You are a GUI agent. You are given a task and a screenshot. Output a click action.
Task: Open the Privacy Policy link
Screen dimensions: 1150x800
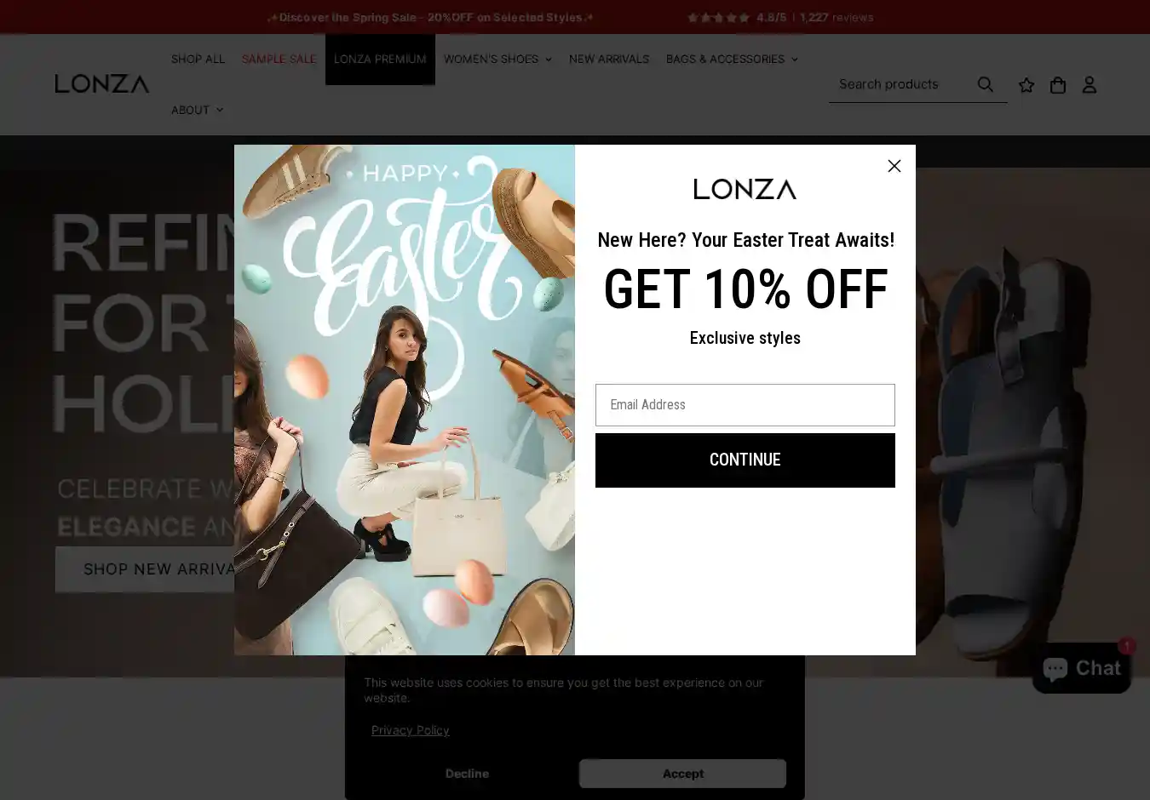410,730
